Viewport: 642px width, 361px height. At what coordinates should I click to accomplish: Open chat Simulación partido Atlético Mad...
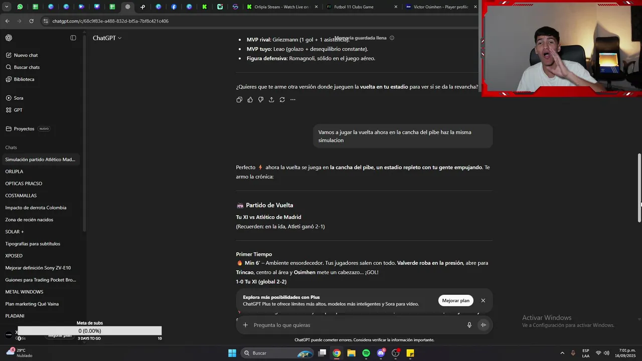tap(40, 159)
